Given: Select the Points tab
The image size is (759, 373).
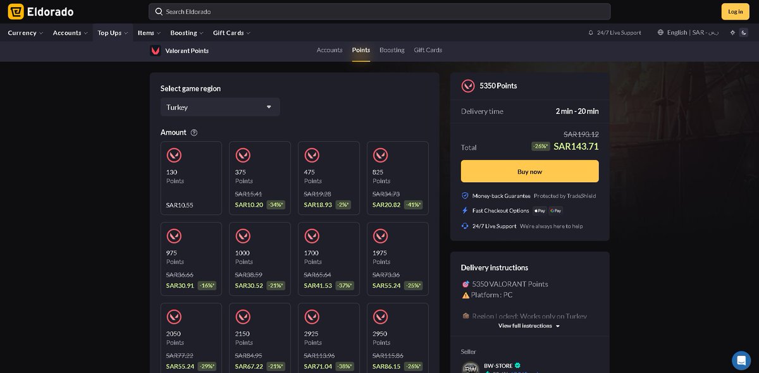Looking at the screenshot, I should [x=361, y=51].
